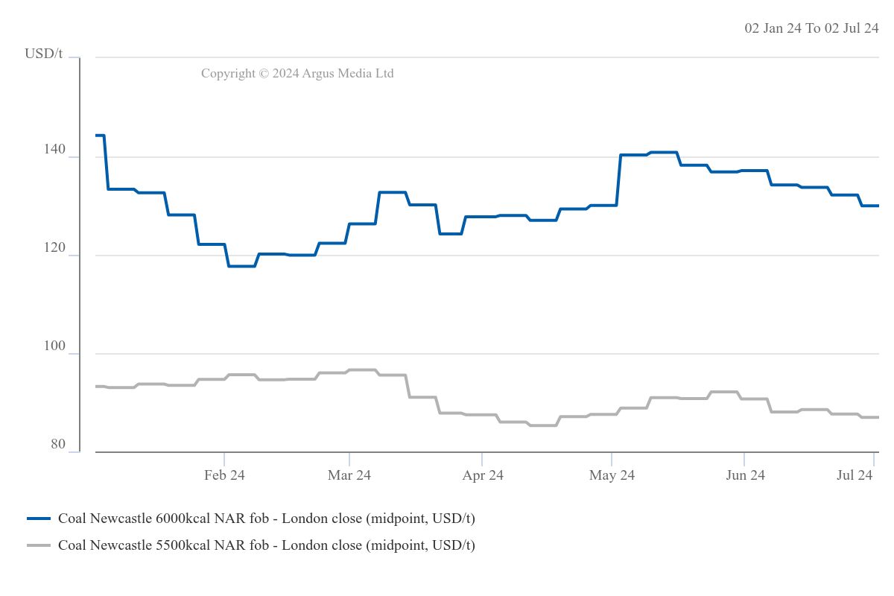Click the USD/t axis unit label
The image size is (894, 596).
tap(44, 54)
